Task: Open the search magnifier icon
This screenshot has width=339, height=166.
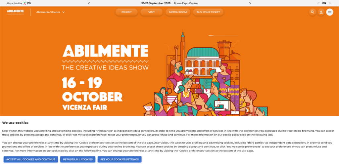Action: (x=313, y=12)
